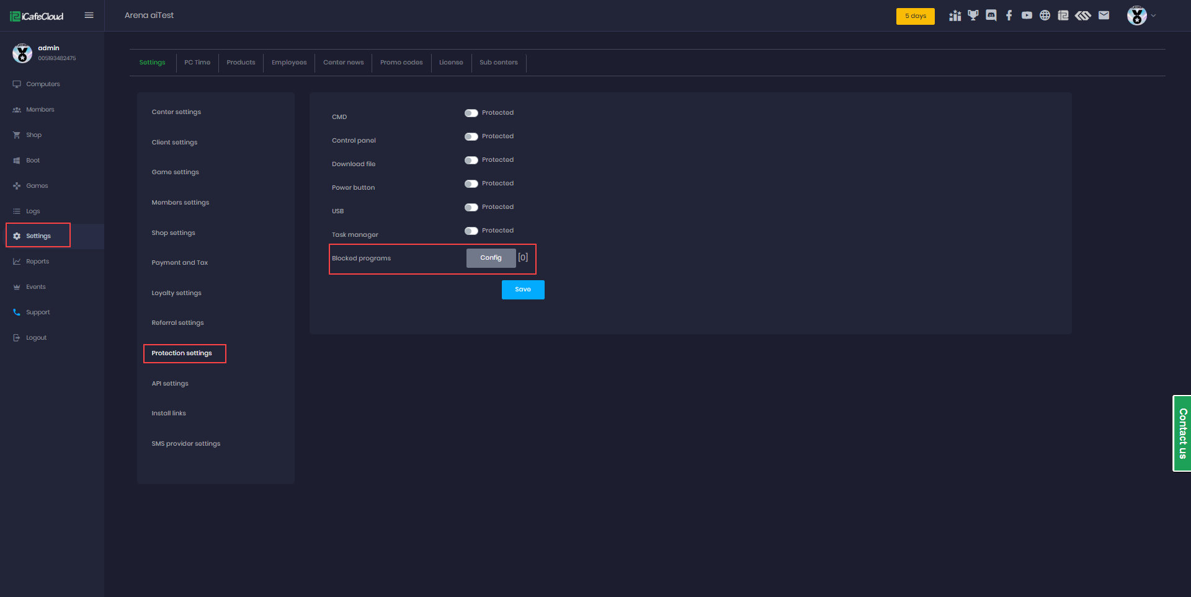Open Blocked programs Config button
1191x597 pixels.
coord(491,258)
